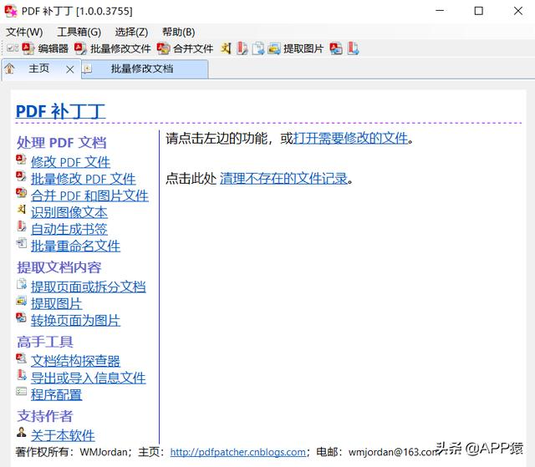Viewport: 535px width, 467px height.
Task: Click the auto-generate bookmark toolbar icon
Action: [242, 48]
